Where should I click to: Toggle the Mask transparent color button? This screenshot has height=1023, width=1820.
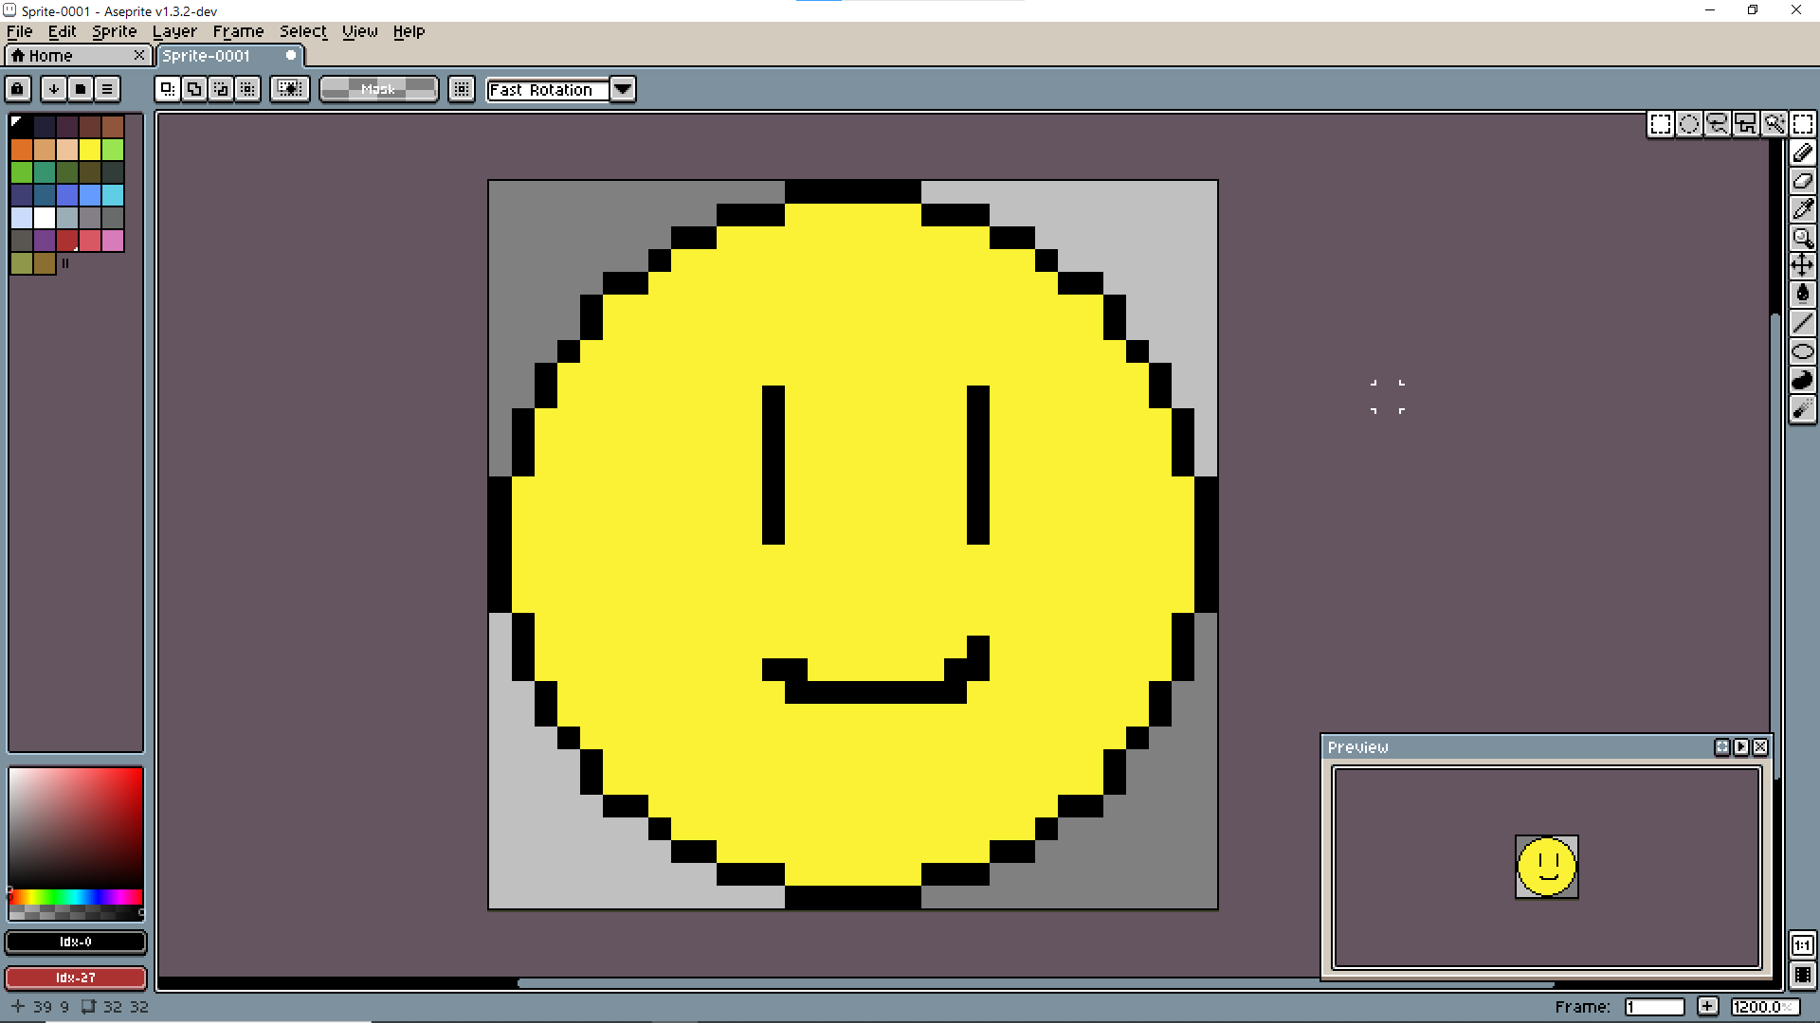point(378,89)
